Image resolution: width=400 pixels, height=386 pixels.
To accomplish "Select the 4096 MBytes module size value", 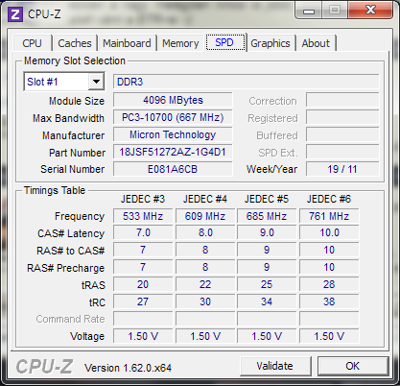I will [173, 101].
